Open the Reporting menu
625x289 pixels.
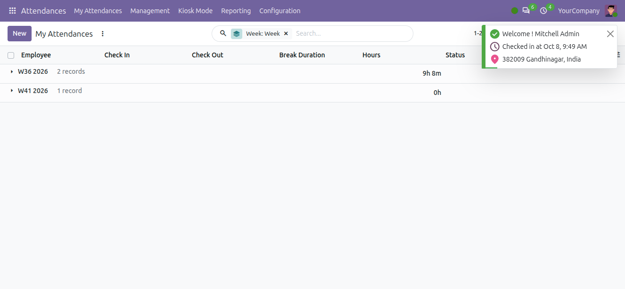pos(236,11)
